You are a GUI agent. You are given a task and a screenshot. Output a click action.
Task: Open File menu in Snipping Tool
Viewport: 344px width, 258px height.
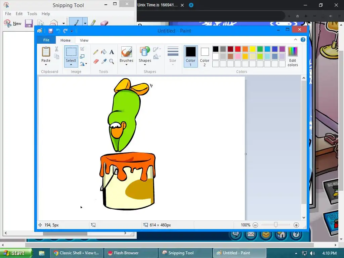[x=8, y=13]
